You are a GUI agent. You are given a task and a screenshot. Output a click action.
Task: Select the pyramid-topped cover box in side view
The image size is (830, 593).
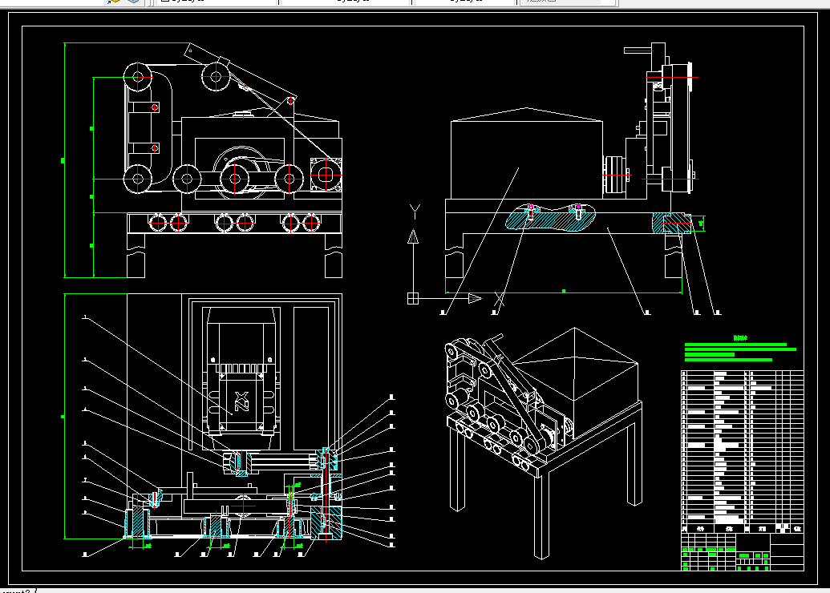point(527,153)
